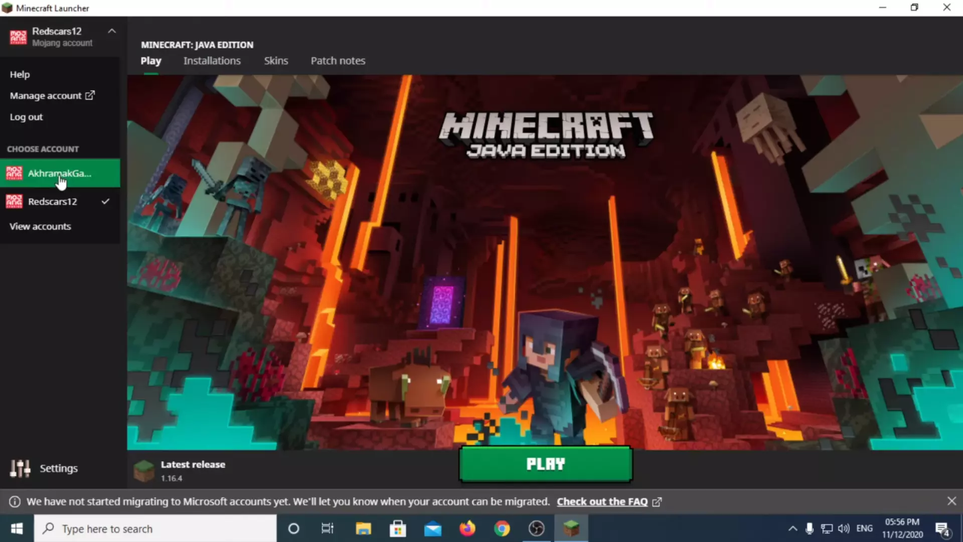The image size is (963, 542).
Task: Open the Installations tab
Action: coord(212,61)
